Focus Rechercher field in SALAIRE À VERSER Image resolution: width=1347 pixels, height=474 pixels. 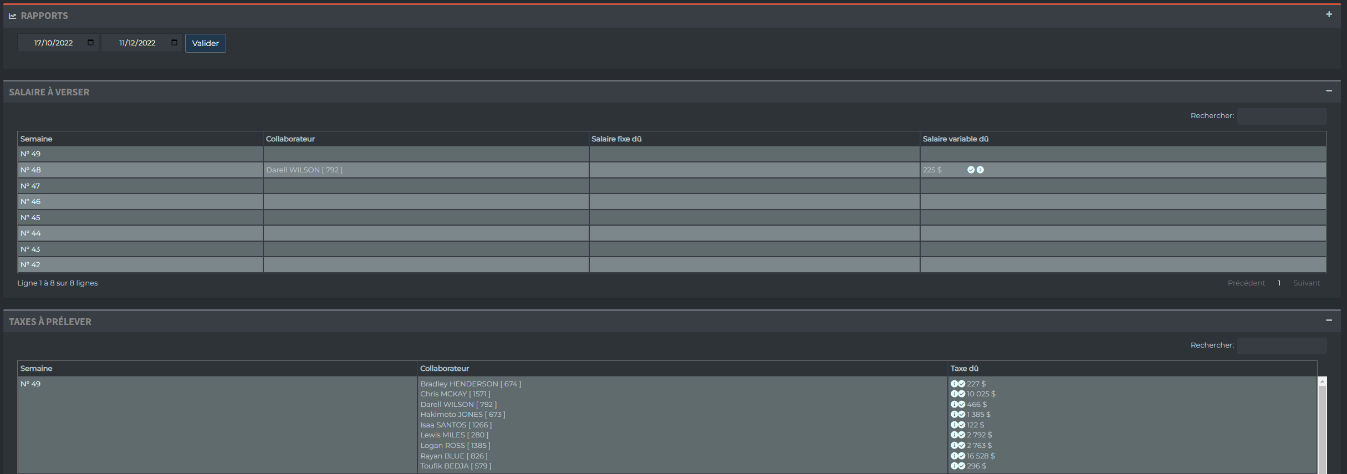coord(1282,116)
